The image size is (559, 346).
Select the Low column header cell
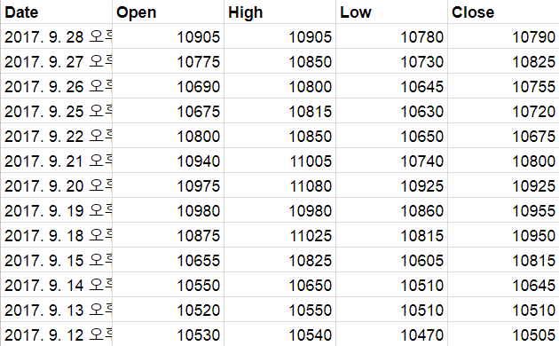(391, 12)
